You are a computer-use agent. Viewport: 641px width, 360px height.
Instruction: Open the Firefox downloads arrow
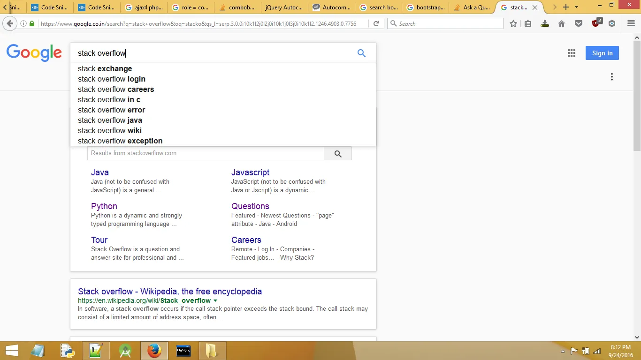click(x=545, y=23)
